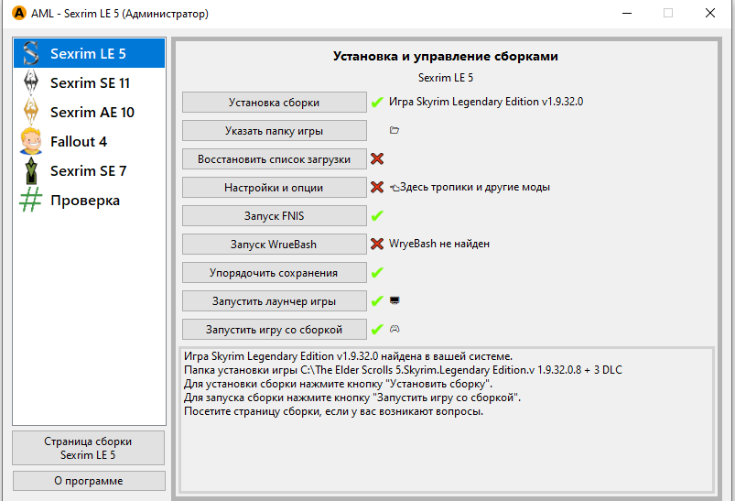Screen dimensions: 735x501
Task: Click the gamepad icon beside launch game button
Action: (395, 329)
